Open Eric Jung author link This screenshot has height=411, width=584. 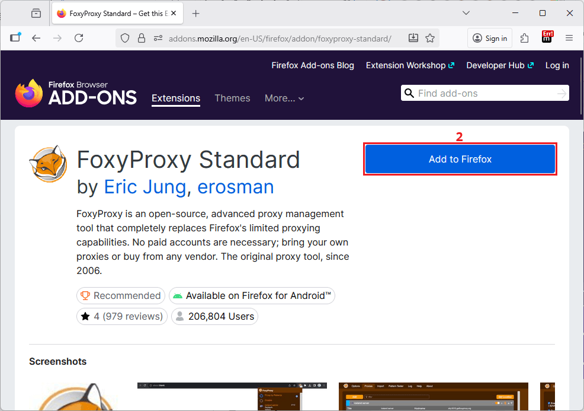click(x=145, y=187)
